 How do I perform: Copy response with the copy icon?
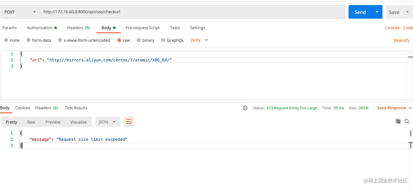[x=398, y=121]
